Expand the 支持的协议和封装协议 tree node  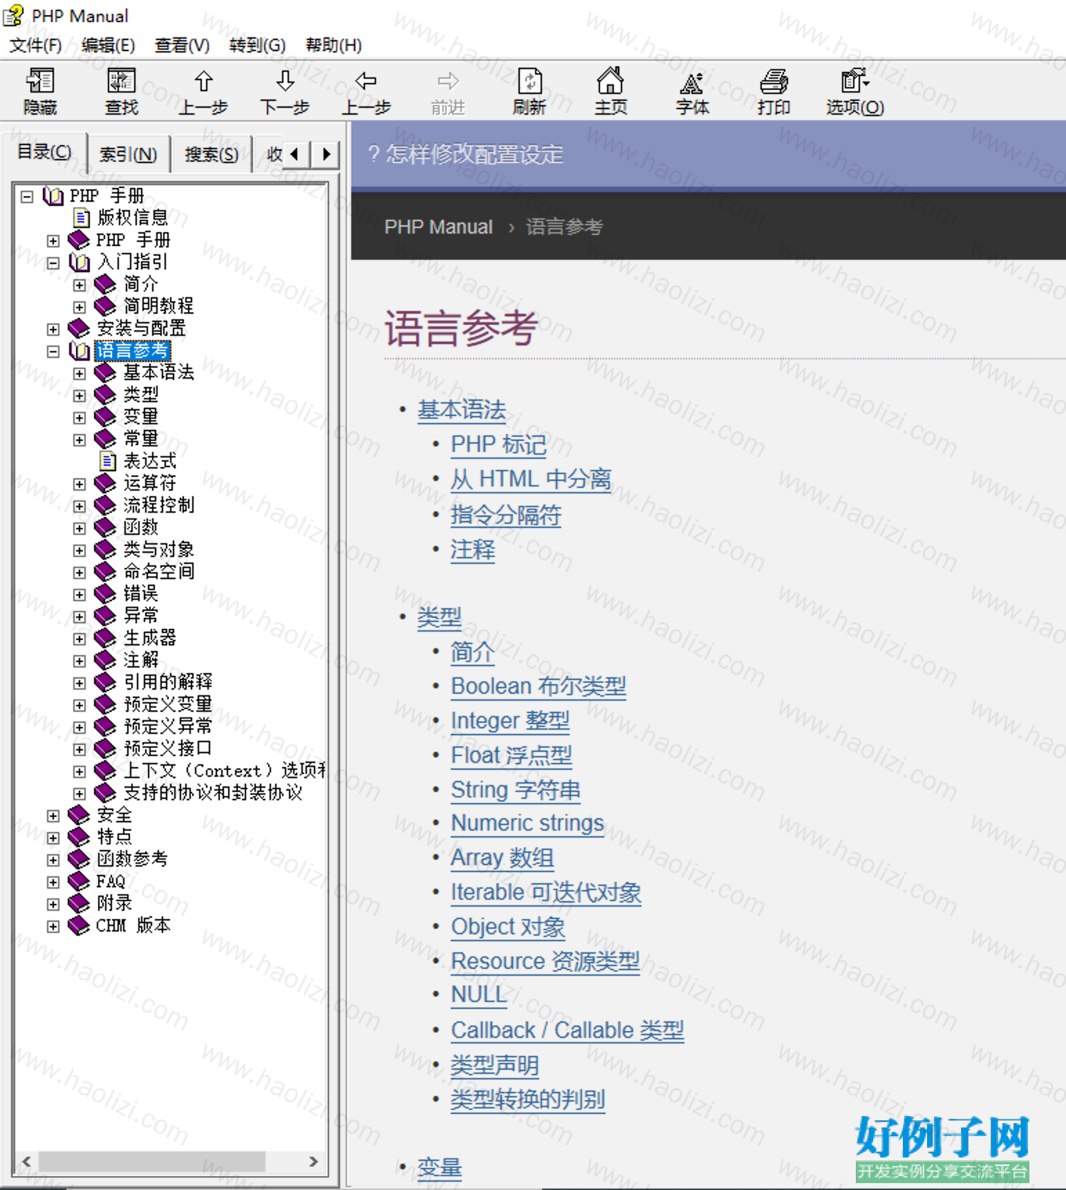tap(80, 794)
